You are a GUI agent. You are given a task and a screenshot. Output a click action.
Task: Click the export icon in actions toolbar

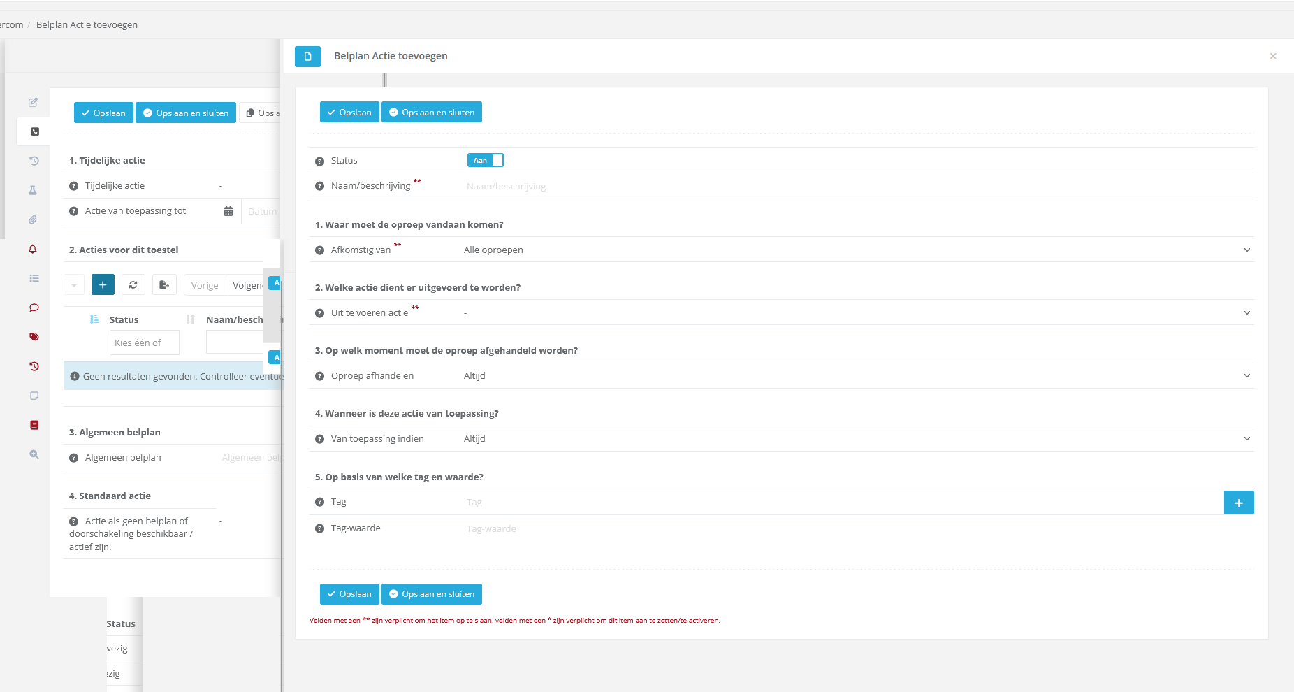point(163,285)
